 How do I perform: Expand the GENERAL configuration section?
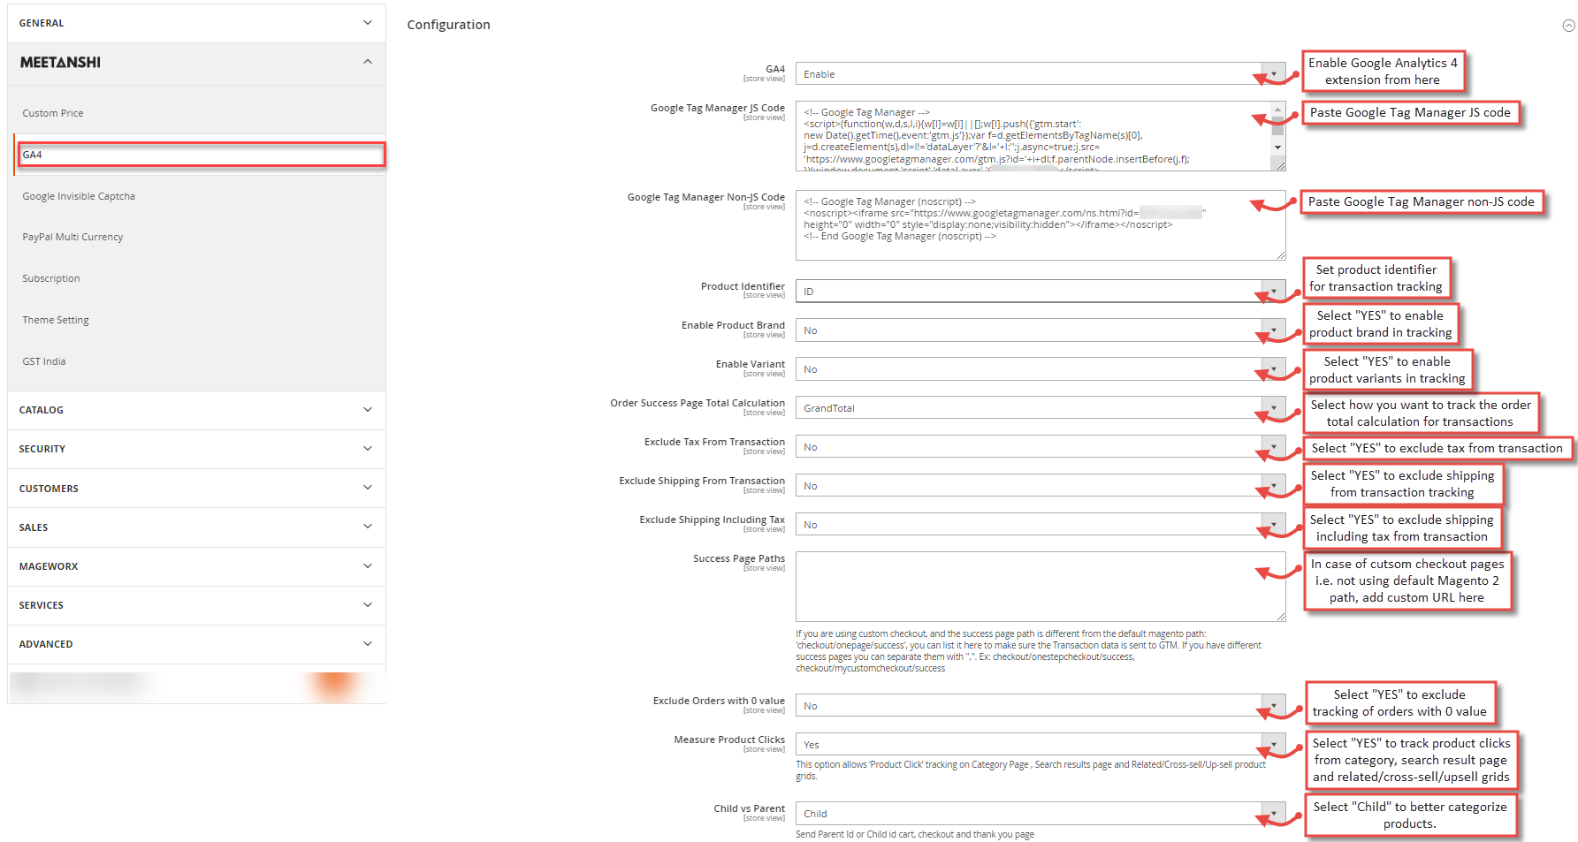pos(196,23)
